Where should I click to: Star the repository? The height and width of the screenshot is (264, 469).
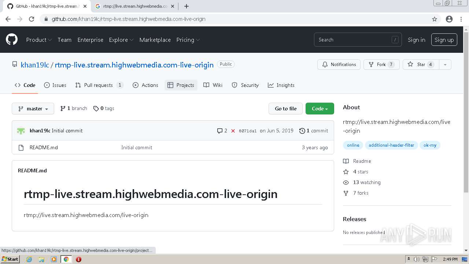[x=421, y=65]
